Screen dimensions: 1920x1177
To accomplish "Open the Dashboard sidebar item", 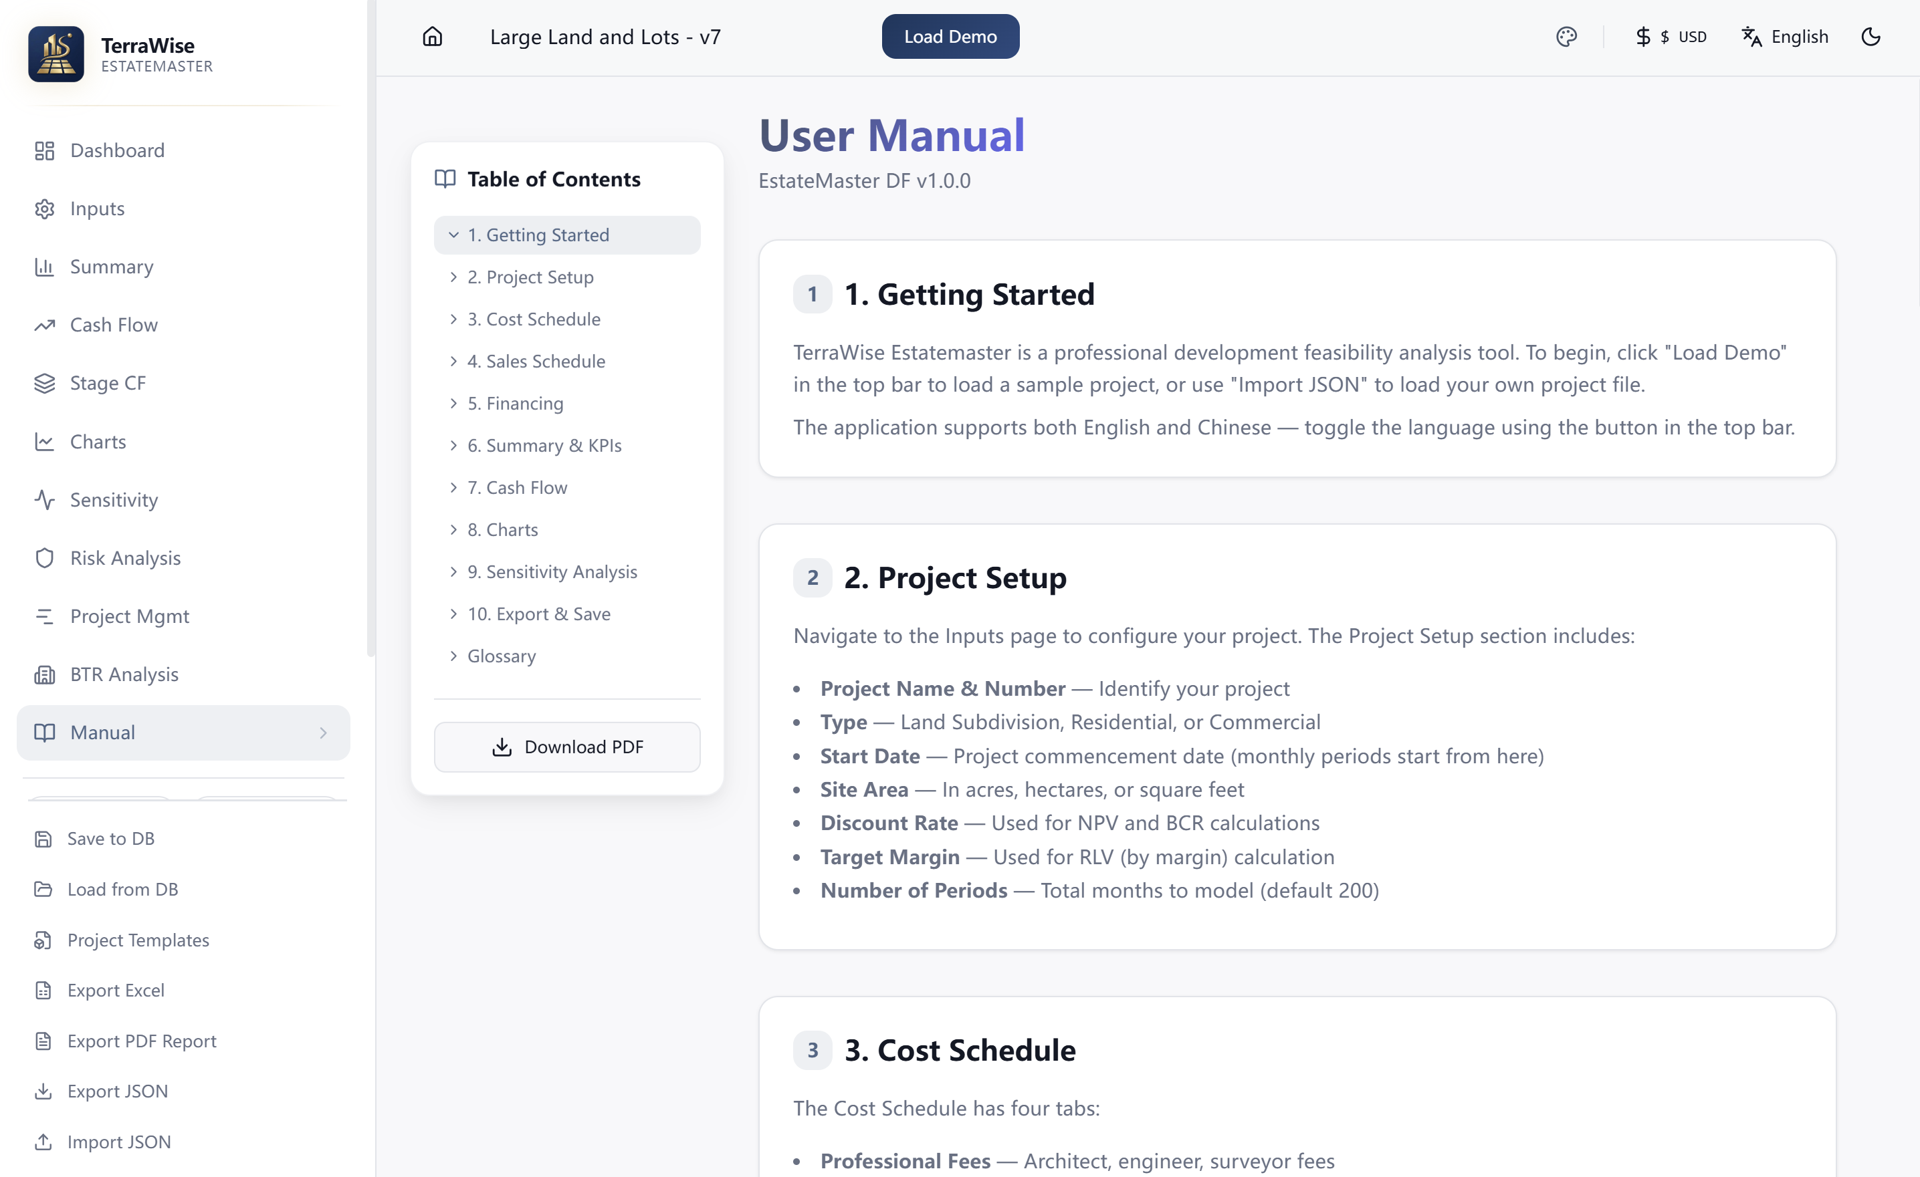I will (x=117, y=150).
